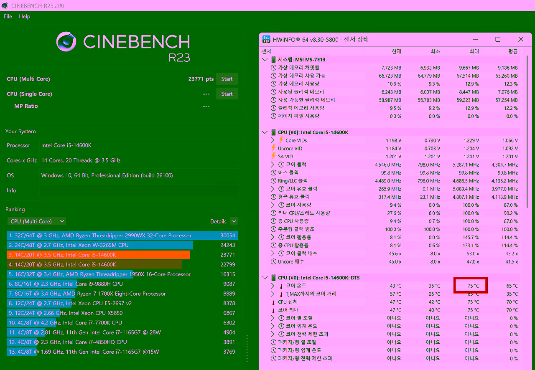Select ranking row Intel Core i9-9880H CPU

point(122,284)
